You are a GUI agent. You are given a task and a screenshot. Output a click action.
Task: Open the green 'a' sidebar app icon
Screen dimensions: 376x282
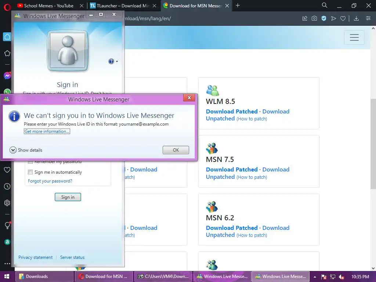[7, 242]
